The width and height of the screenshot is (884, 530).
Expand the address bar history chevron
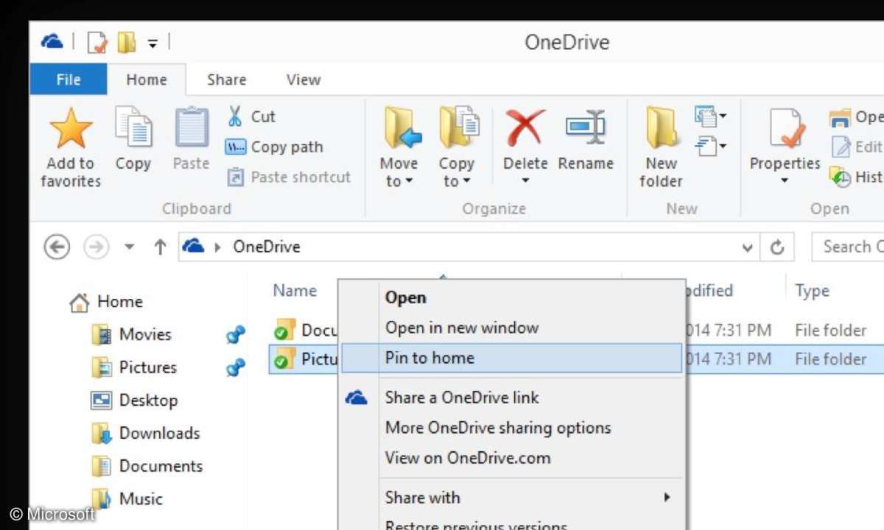[x=748, y=247]
